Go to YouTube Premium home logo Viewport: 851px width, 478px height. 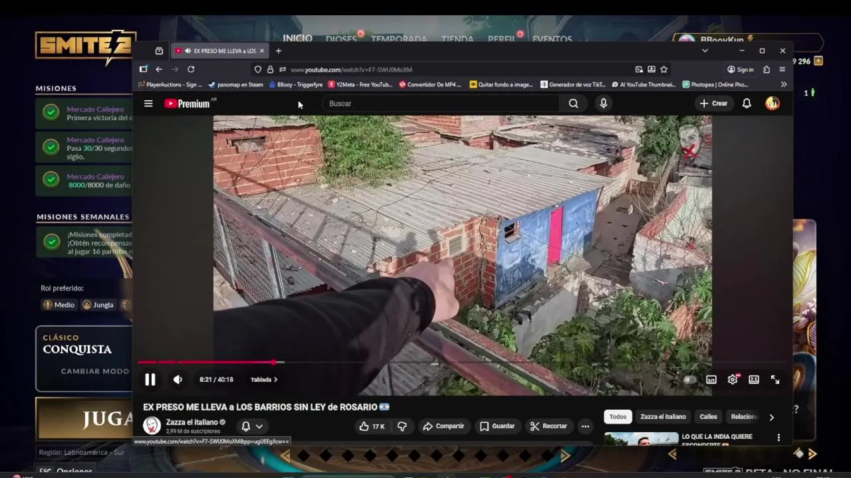point(188,104)
